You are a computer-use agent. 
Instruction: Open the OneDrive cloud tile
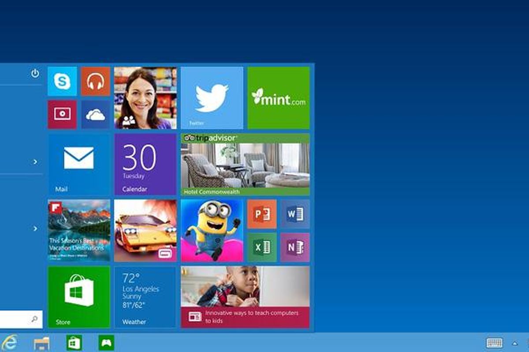click(95, 114)
